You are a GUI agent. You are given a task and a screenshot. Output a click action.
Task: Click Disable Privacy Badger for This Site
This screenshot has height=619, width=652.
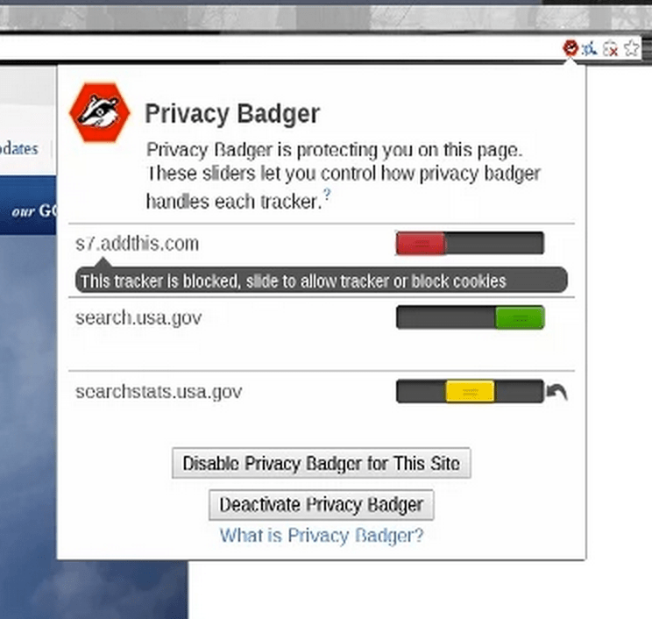click(321, 463)
